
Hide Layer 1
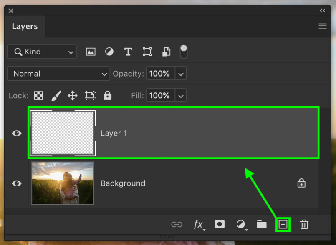[17, 133]
